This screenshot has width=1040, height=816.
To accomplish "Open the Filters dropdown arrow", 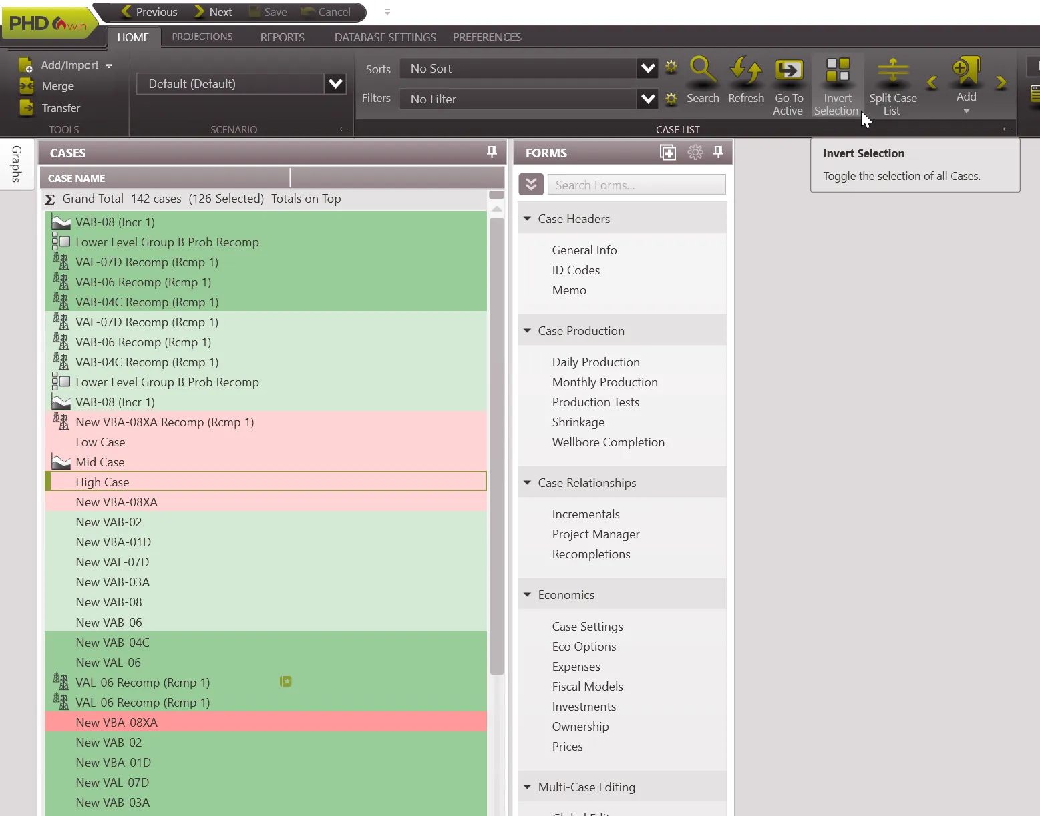I will 647,99.
